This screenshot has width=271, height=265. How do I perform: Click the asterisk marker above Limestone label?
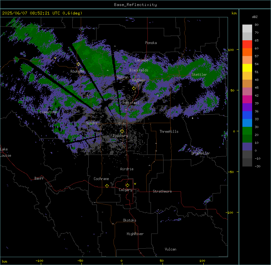coord(48,109)
